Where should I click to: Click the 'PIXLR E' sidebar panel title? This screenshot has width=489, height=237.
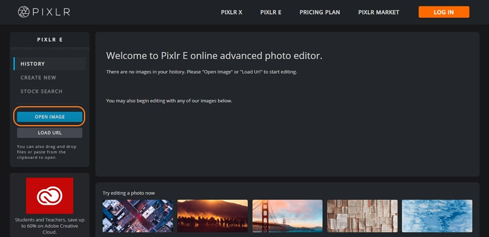[x=49, y=40]
